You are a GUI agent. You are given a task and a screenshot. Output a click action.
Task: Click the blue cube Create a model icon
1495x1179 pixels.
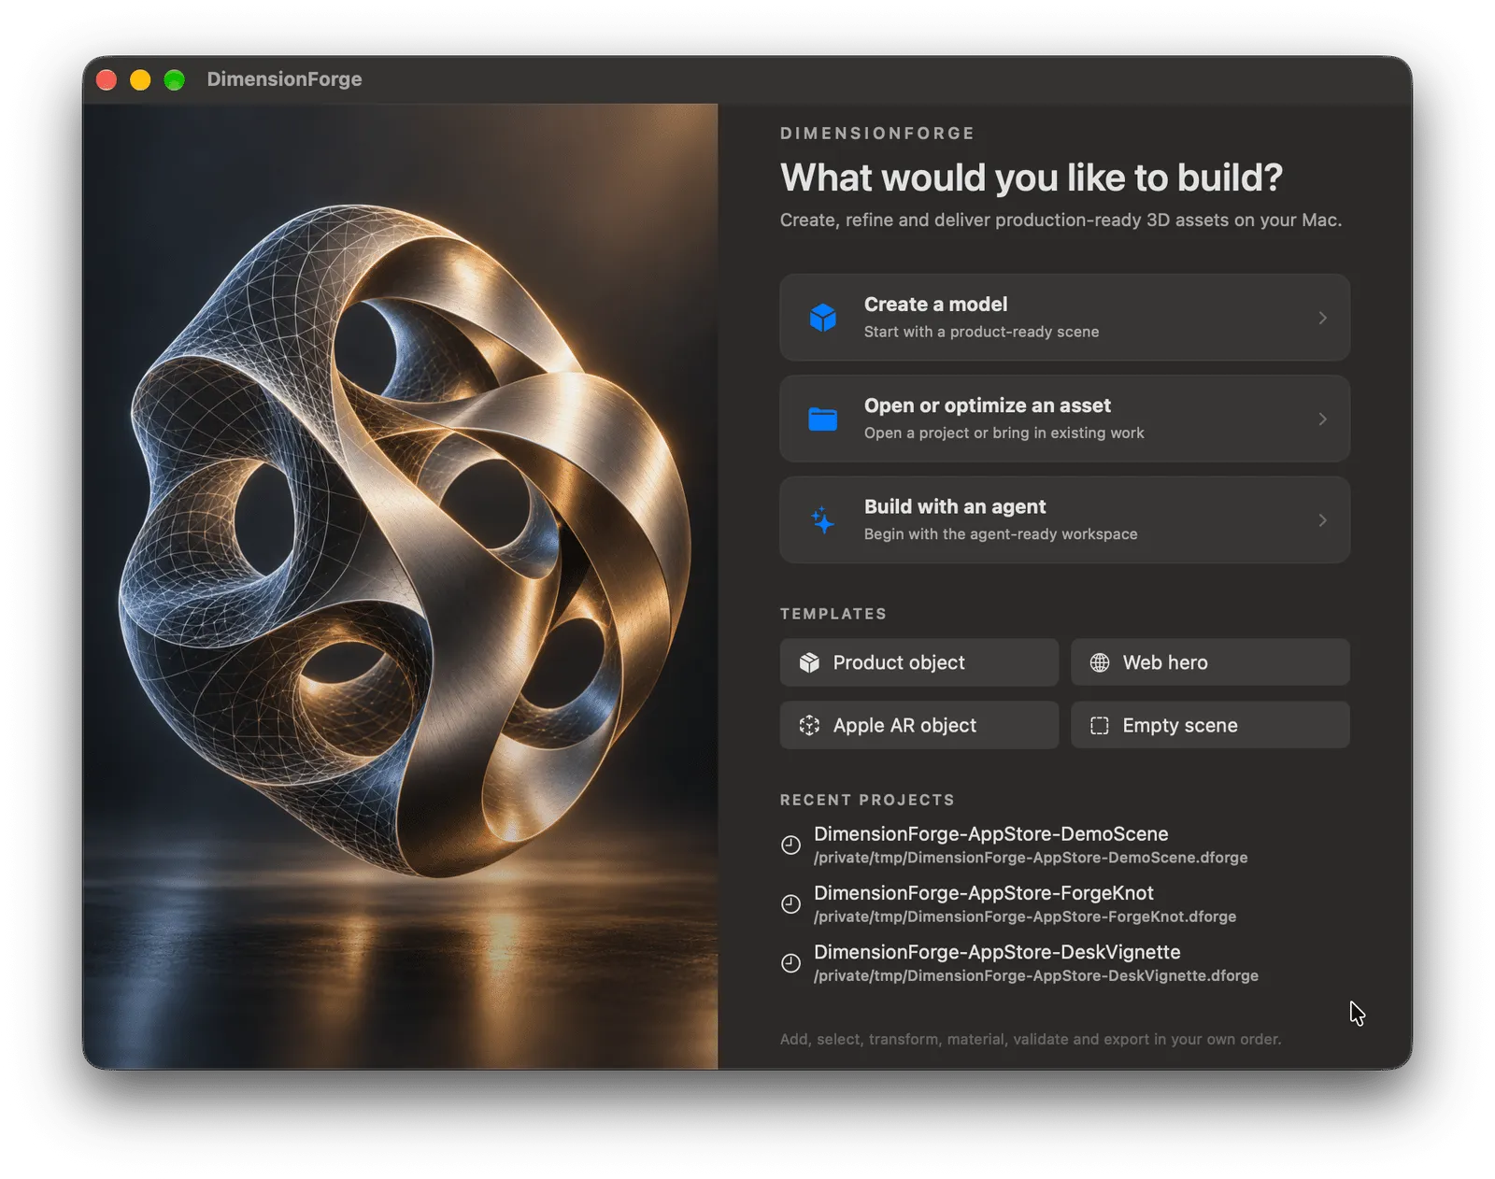point(822,318)
